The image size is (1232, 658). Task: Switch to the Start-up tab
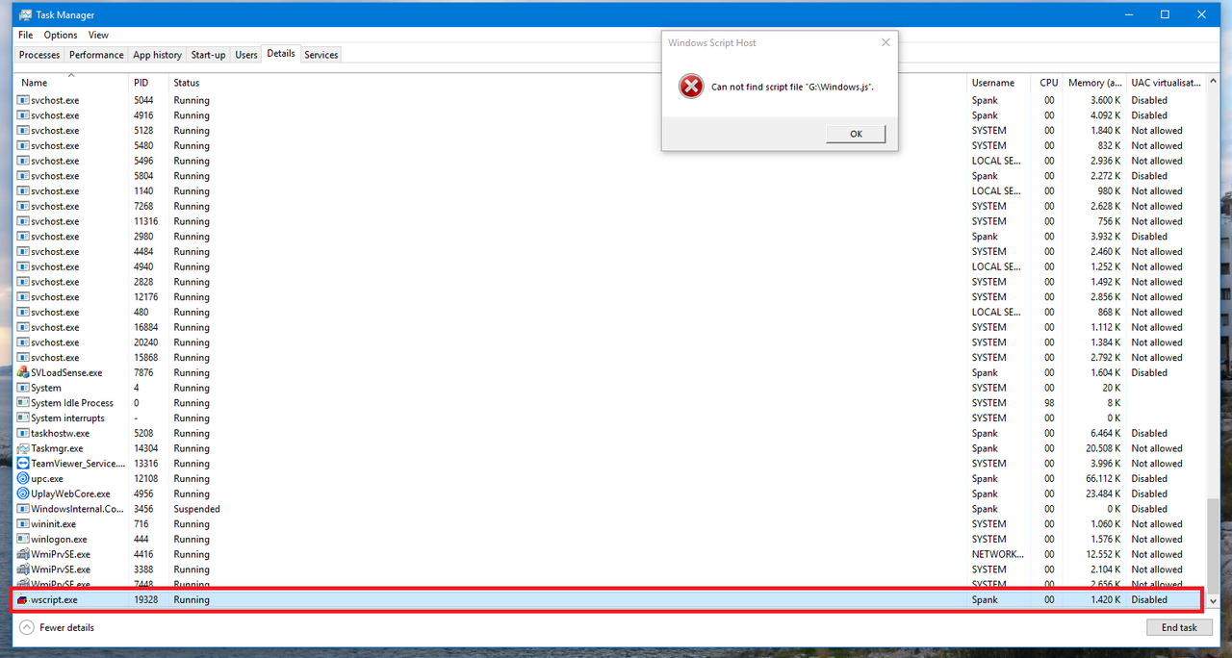pos(208,55)
